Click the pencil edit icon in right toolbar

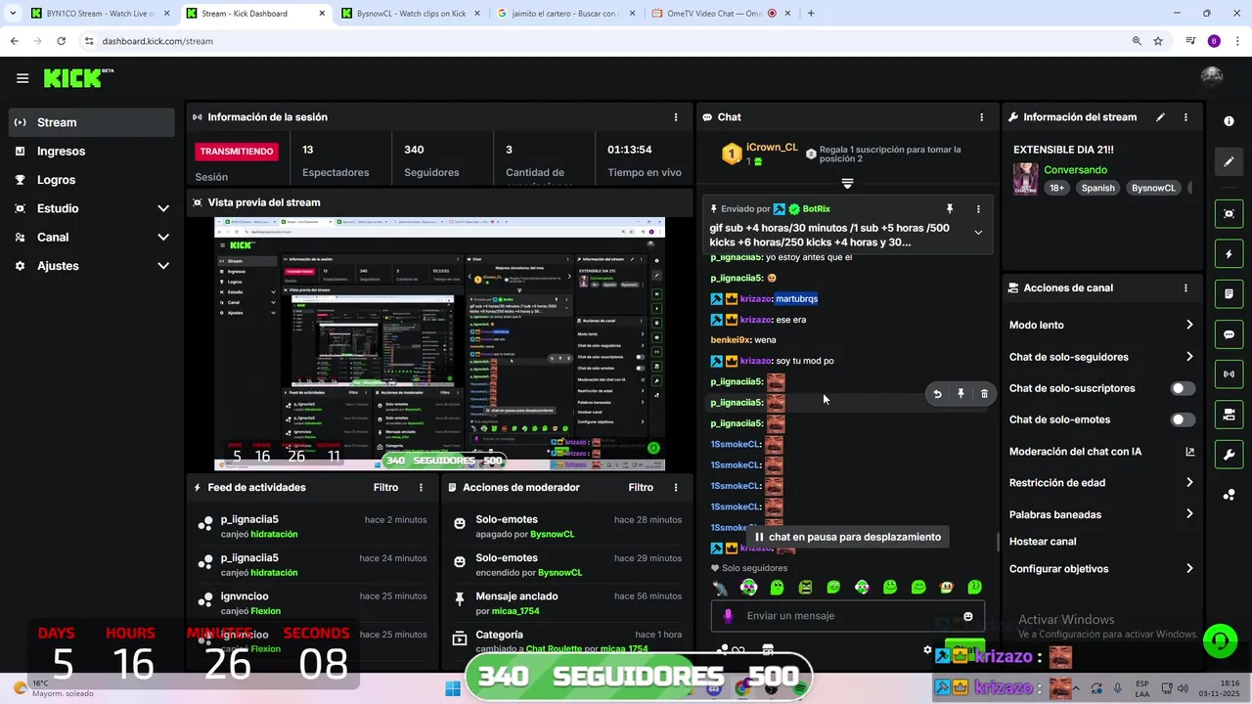(x=1229, y=161)
